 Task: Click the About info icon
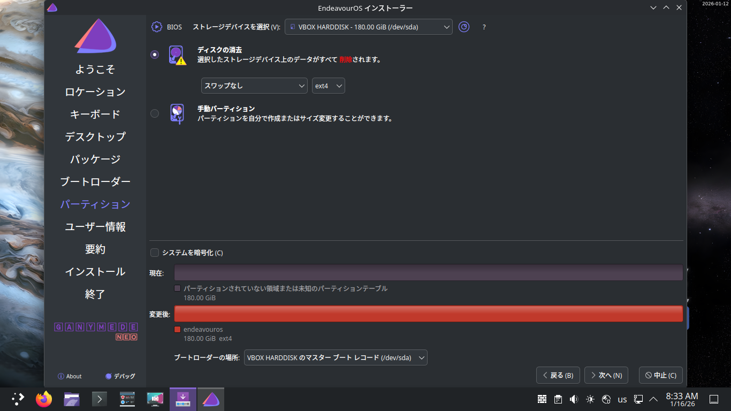(61, 376)
